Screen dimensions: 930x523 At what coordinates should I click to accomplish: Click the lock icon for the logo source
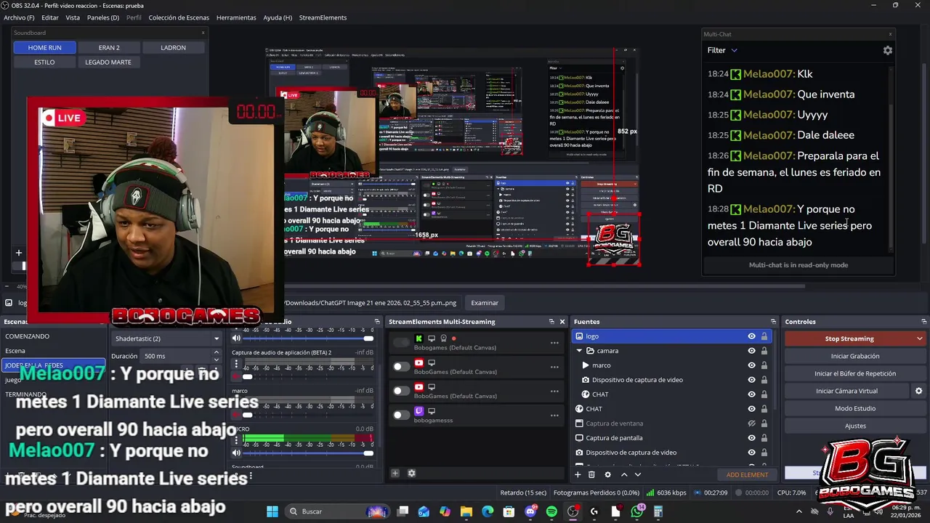coord(764,336)
